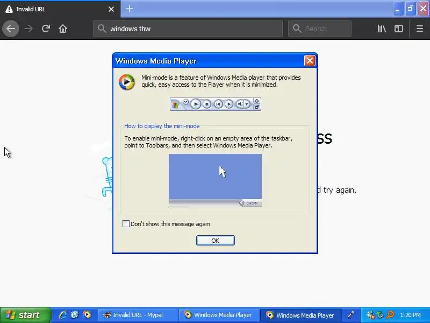Restore down the Mypal browser window
This screenshot has width=430, height=323.
click(410, 9)
